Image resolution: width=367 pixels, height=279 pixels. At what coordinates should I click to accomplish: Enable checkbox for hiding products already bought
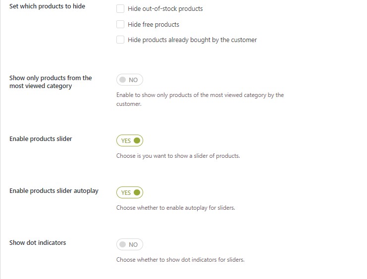coord(120,40)
